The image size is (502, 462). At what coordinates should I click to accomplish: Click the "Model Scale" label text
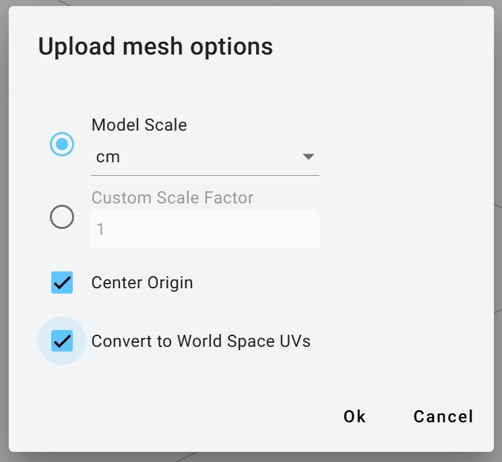[x=139, y=125]
